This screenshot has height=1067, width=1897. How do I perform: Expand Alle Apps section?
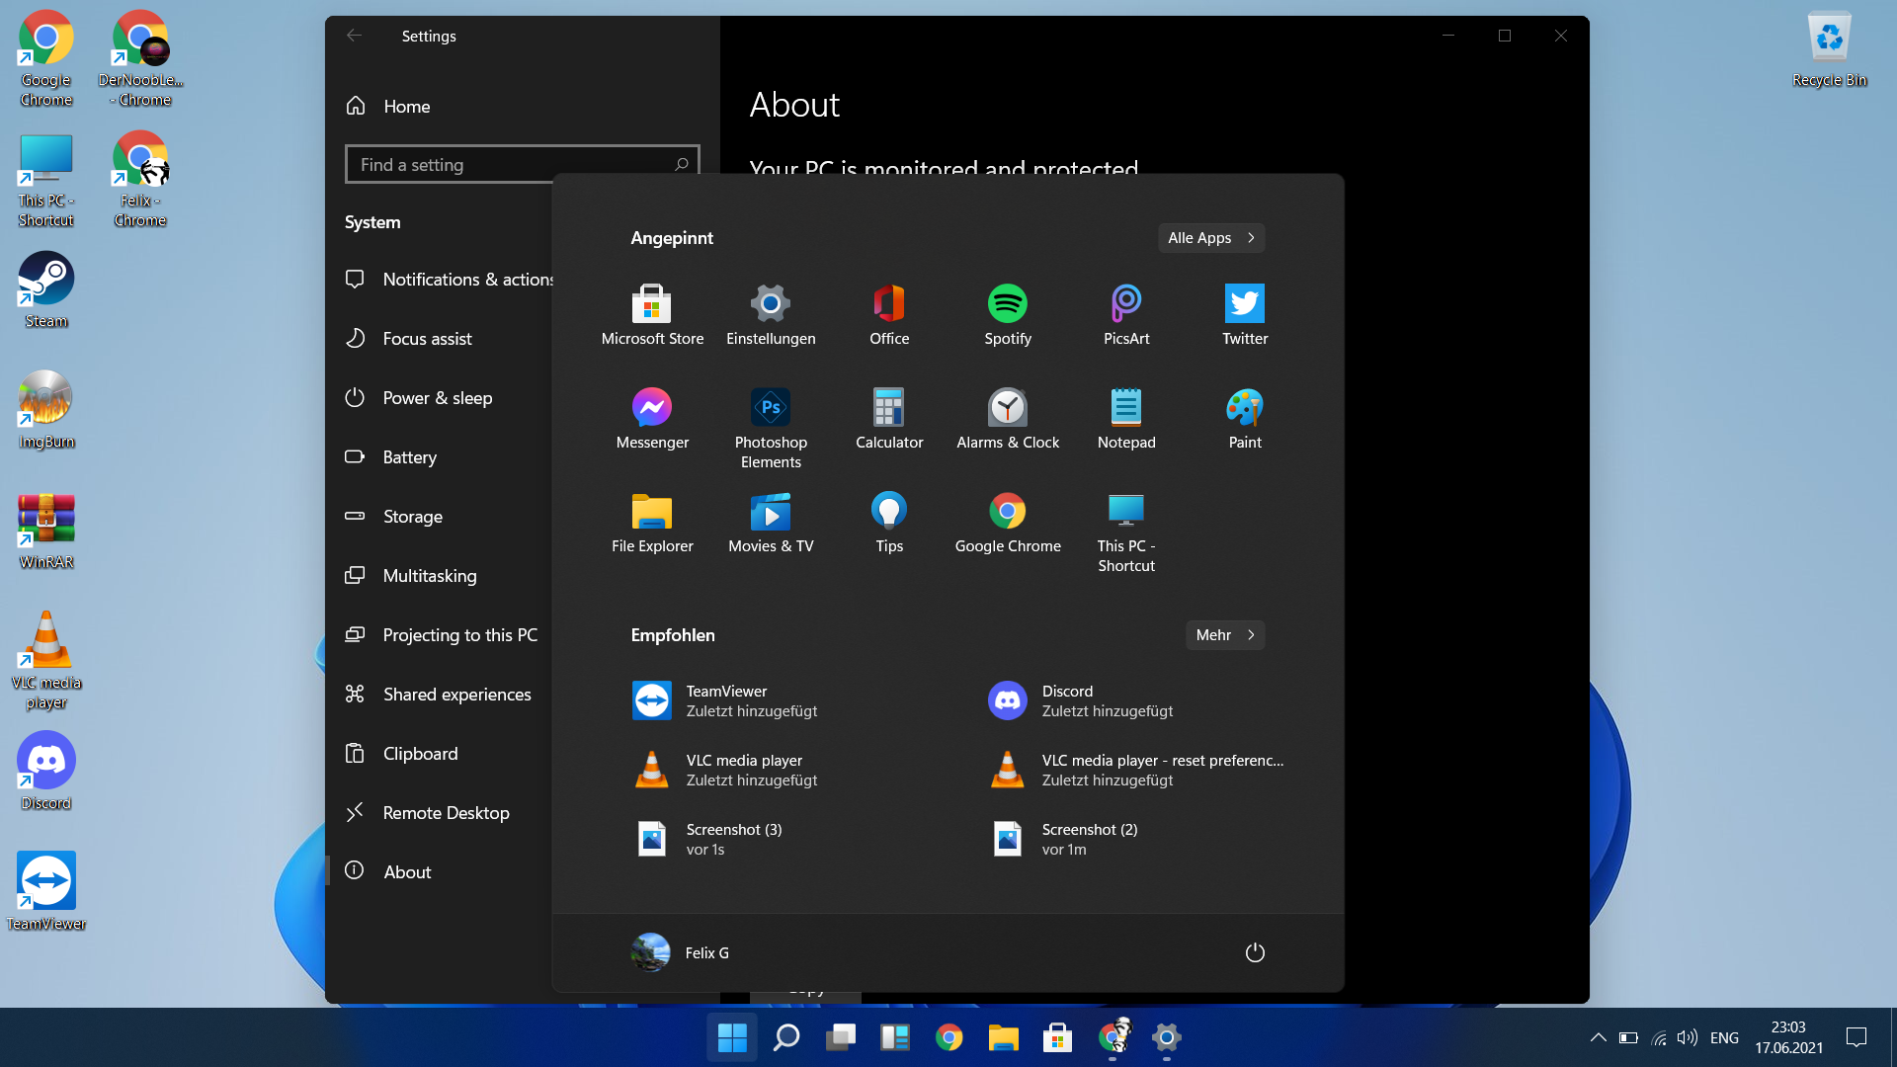pos(1210,237)
